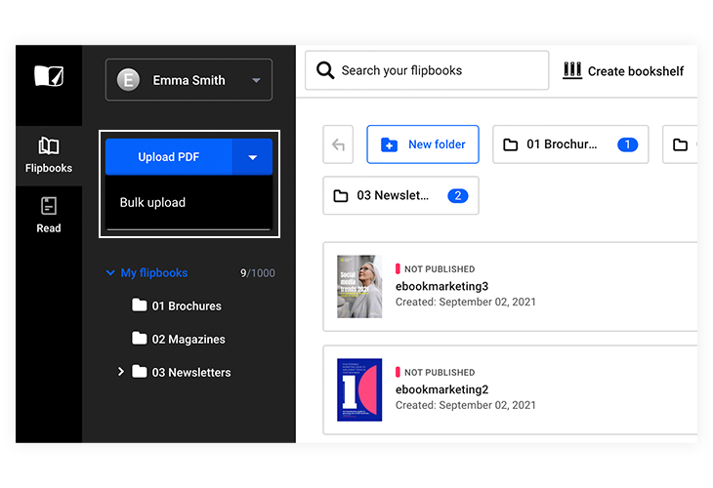This screenshot has width=713, height=488.
Task: Click the 02 Magazines folder icon in tree
Action: 139,338
